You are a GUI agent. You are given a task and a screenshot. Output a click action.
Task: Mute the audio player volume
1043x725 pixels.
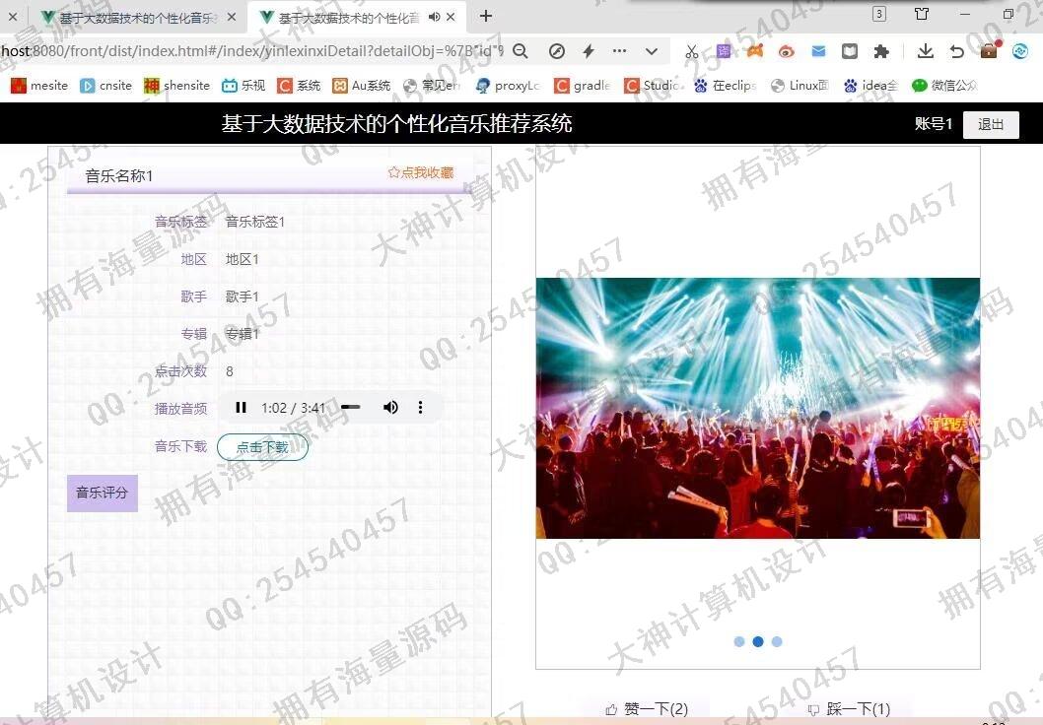(390, 408)
